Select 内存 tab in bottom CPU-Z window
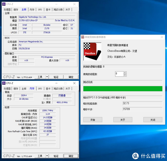The height and width of the screenshot is (161, 167). (32, 88)
